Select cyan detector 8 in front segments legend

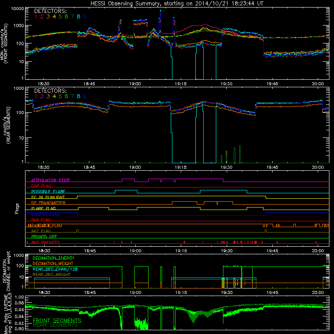tap(78, 17)
